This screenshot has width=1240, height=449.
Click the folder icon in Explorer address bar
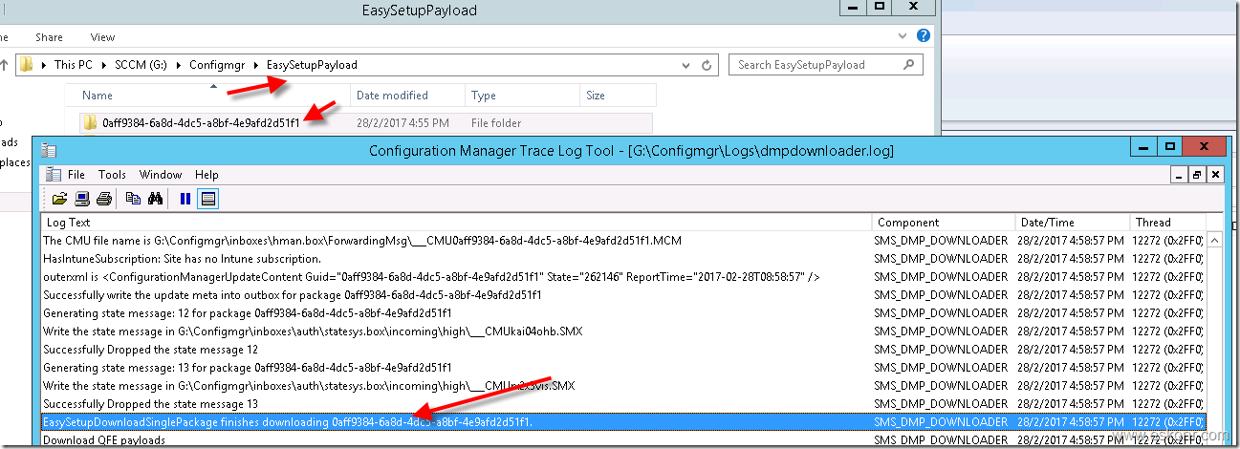click(27, 65)
